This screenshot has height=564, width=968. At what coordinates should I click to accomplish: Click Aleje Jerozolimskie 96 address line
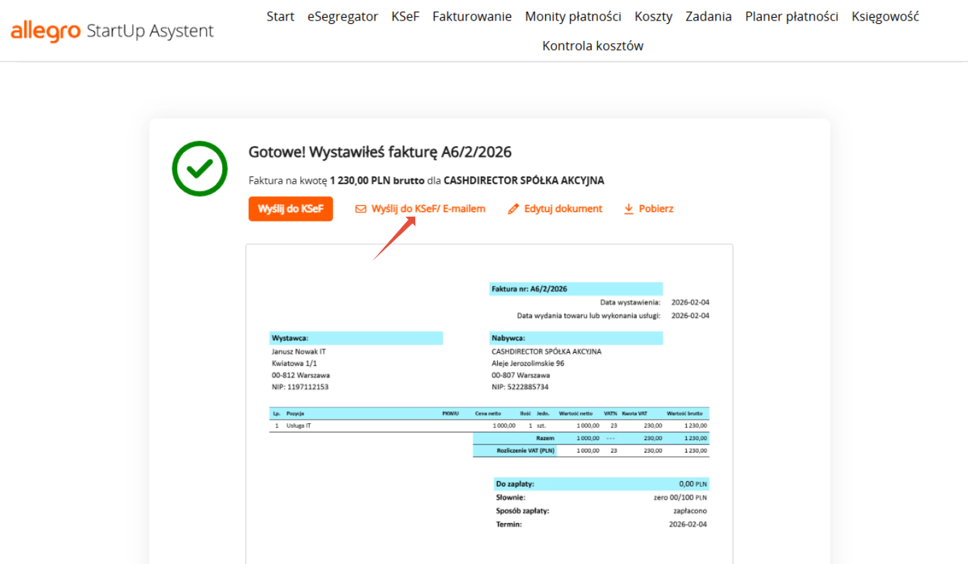528,363
